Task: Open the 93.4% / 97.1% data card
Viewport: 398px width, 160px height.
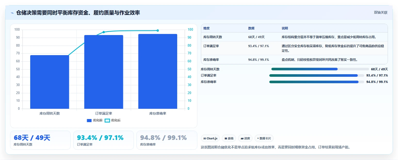Action: click(103, 140)
